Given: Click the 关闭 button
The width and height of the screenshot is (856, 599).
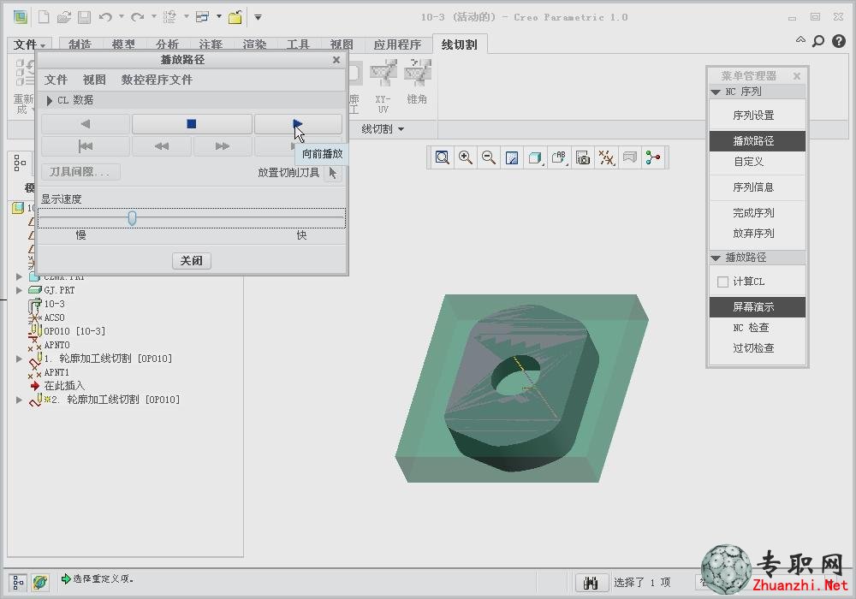Looking at the screenshot, I should 192,261.
